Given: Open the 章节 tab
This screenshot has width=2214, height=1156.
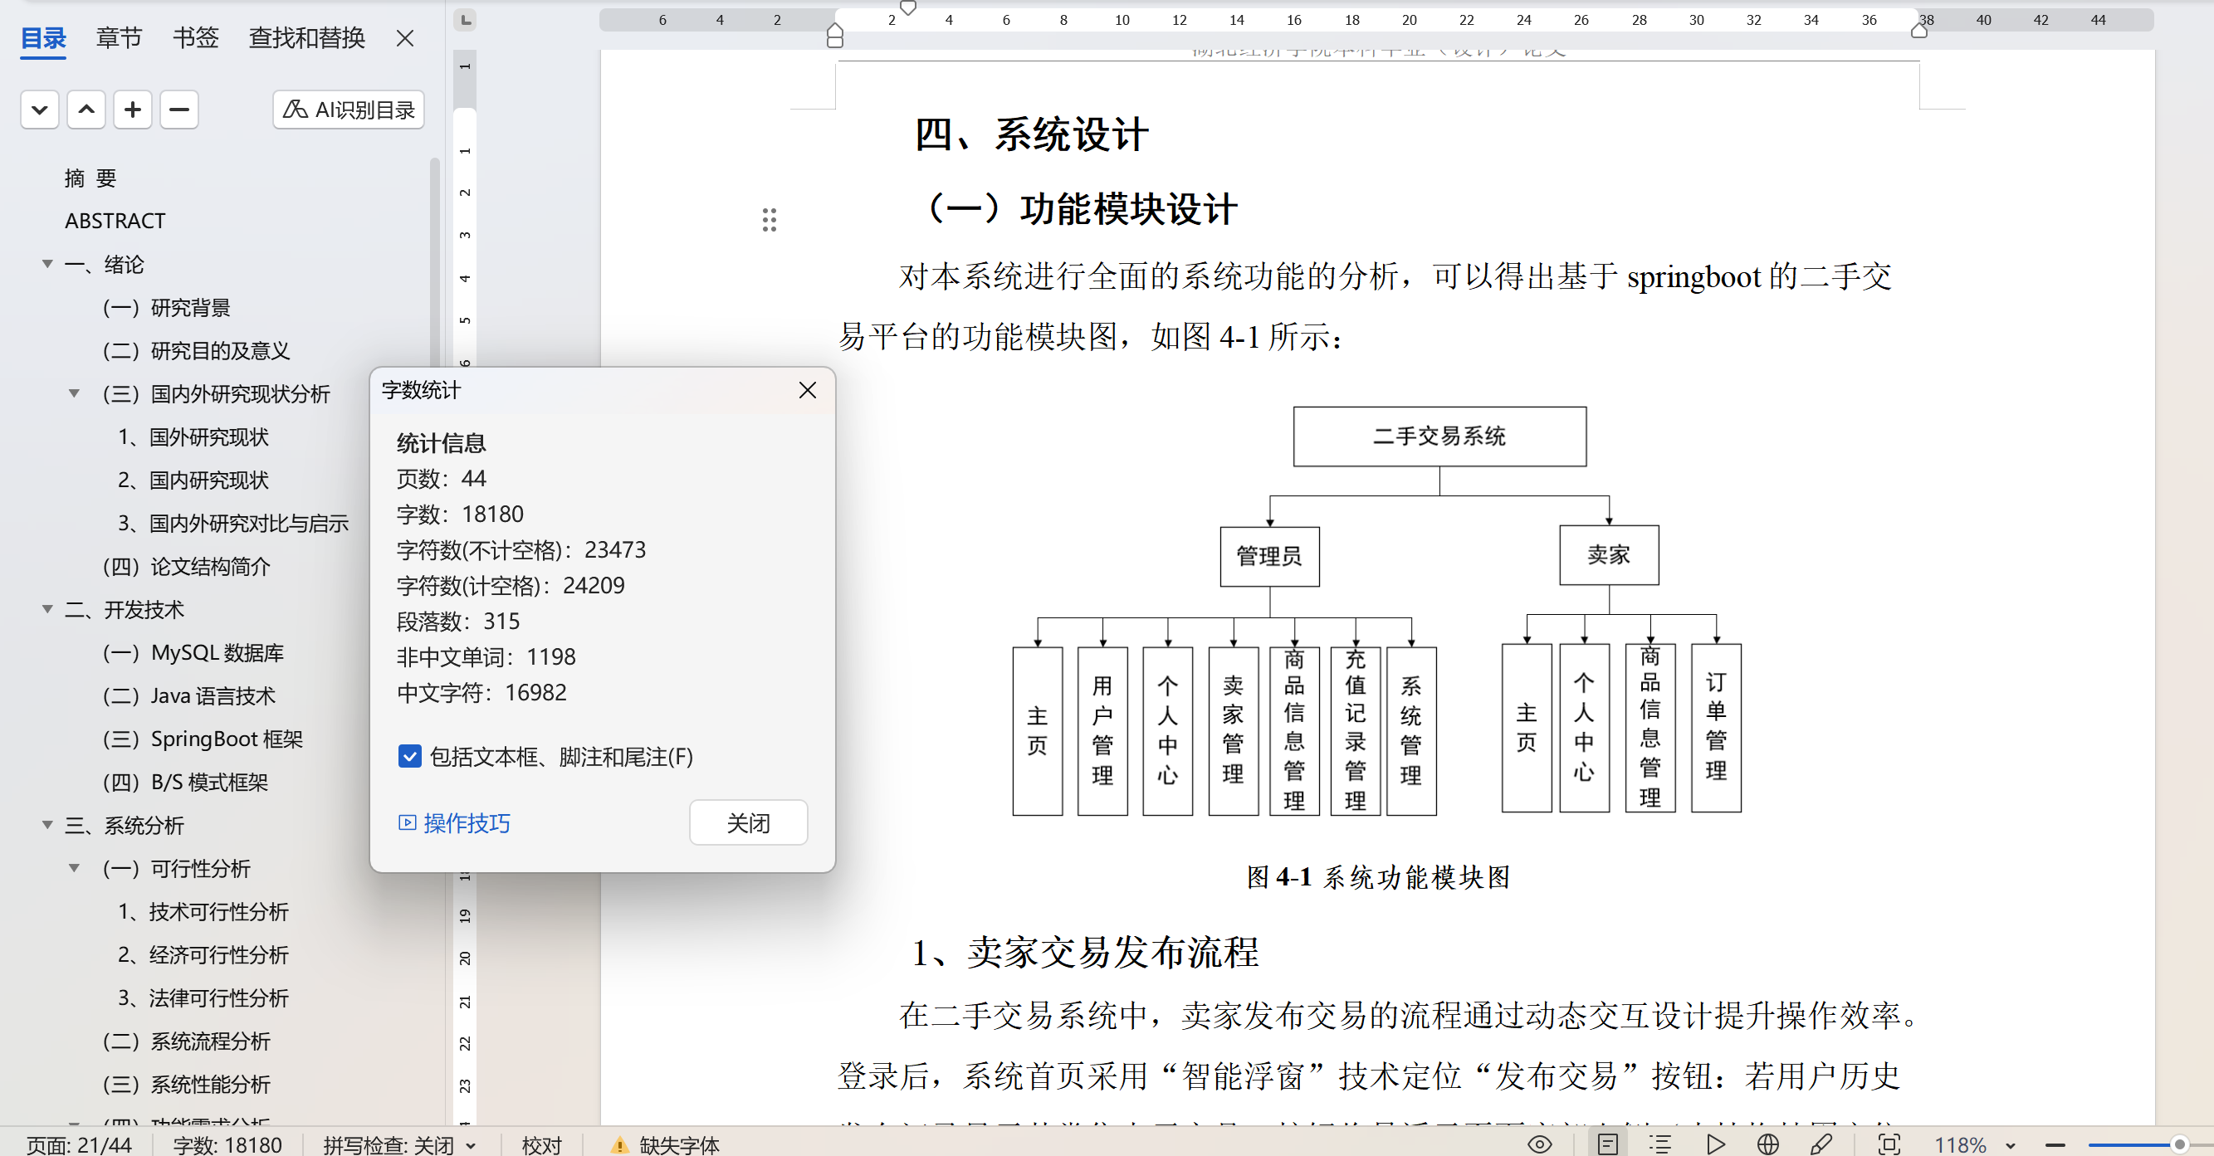Looking at the screenshot, I should coord(119,38).
